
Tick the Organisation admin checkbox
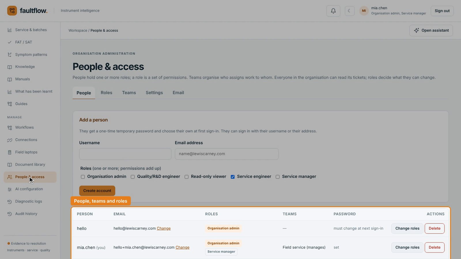pos(83,177)
